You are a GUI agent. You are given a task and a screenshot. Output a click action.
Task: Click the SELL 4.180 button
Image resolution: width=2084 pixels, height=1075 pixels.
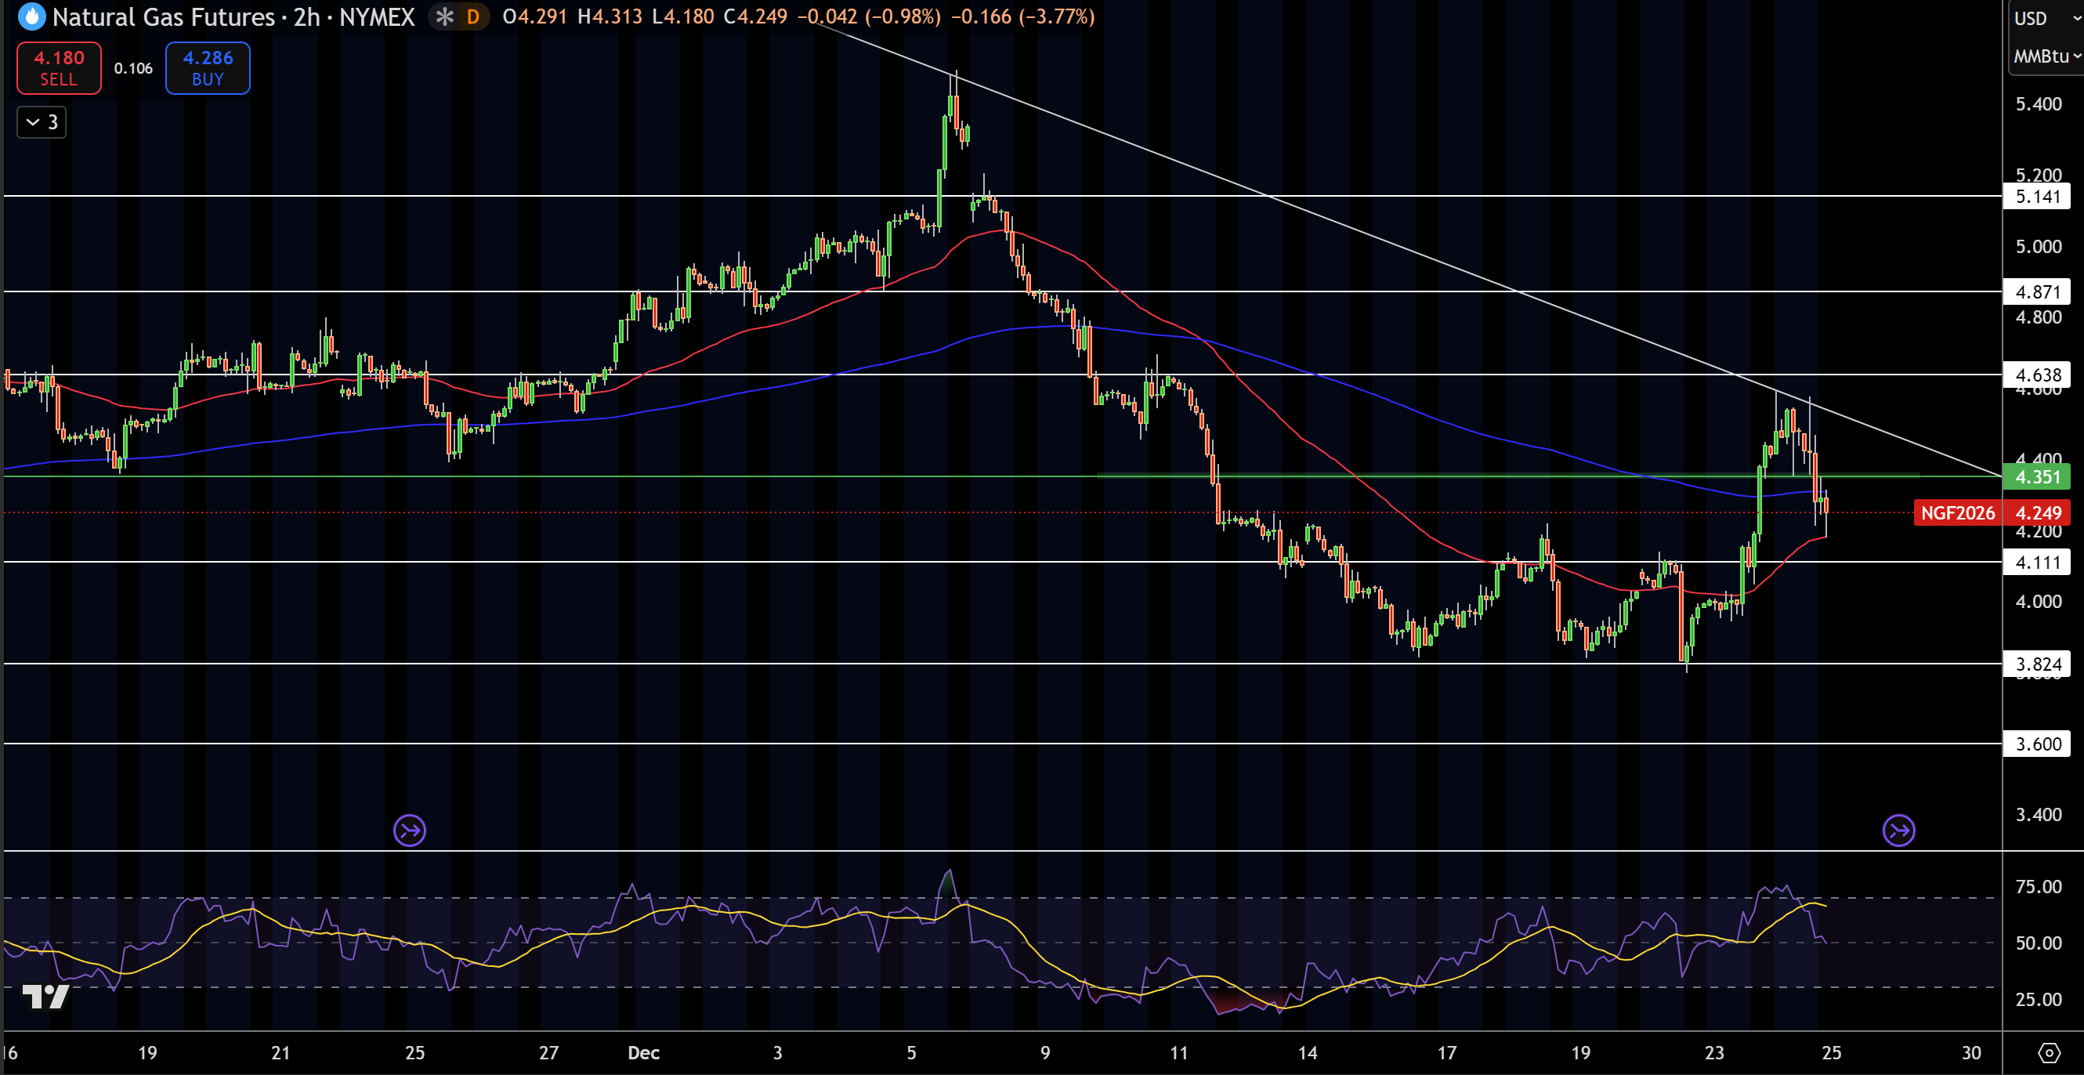[59, 68]
